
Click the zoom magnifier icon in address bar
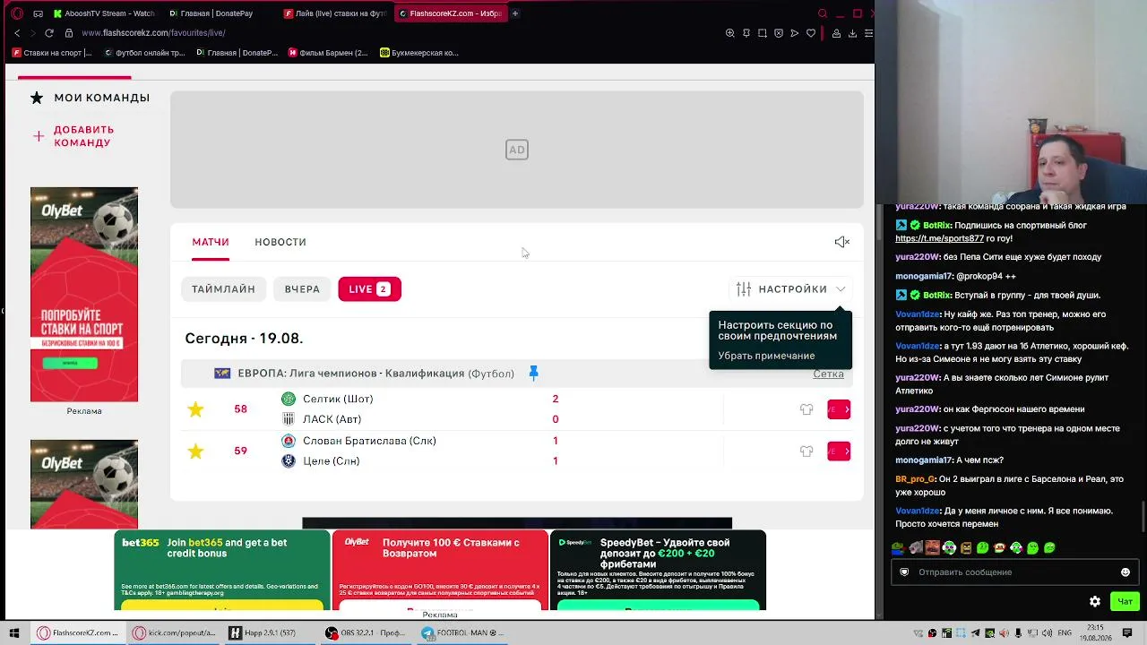730,33
